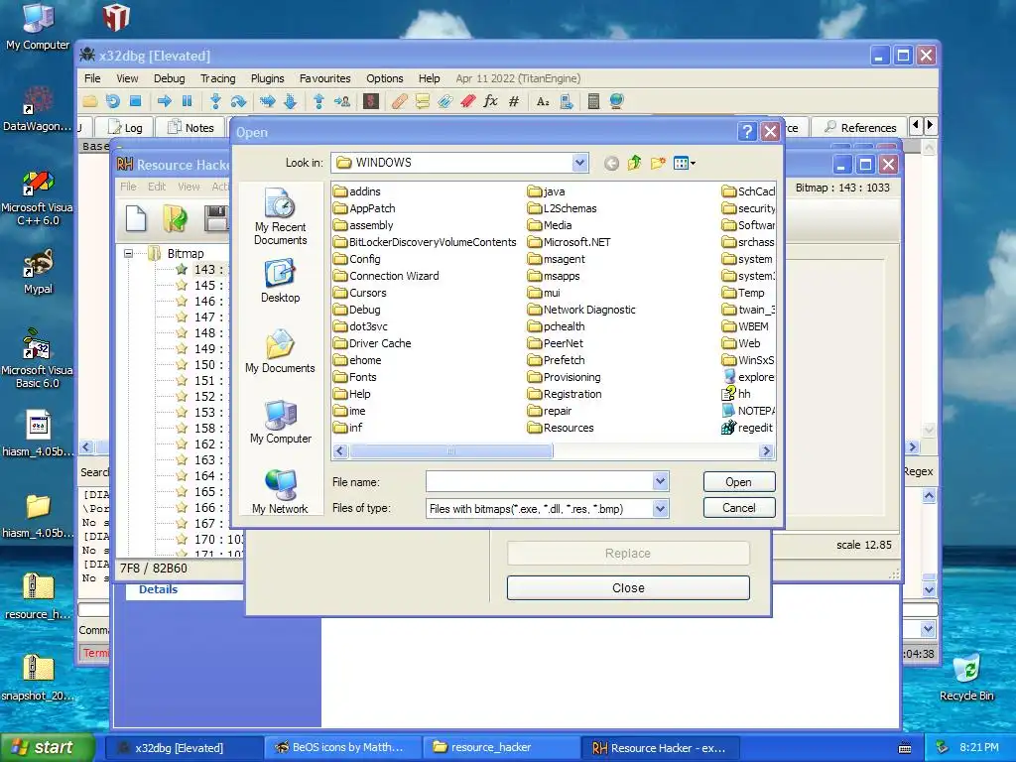1016x762 pixels.
Task: Click the x32dbg Functions fx icon
Action: tap(490, 101)
